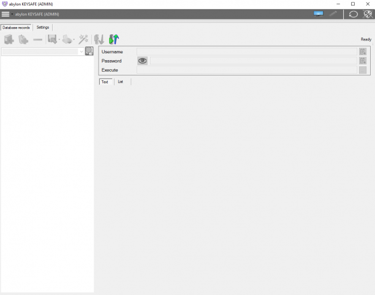
Task: Minimize the KEYSAFE window
Action: pyautogui.click(x=338, y=4)
